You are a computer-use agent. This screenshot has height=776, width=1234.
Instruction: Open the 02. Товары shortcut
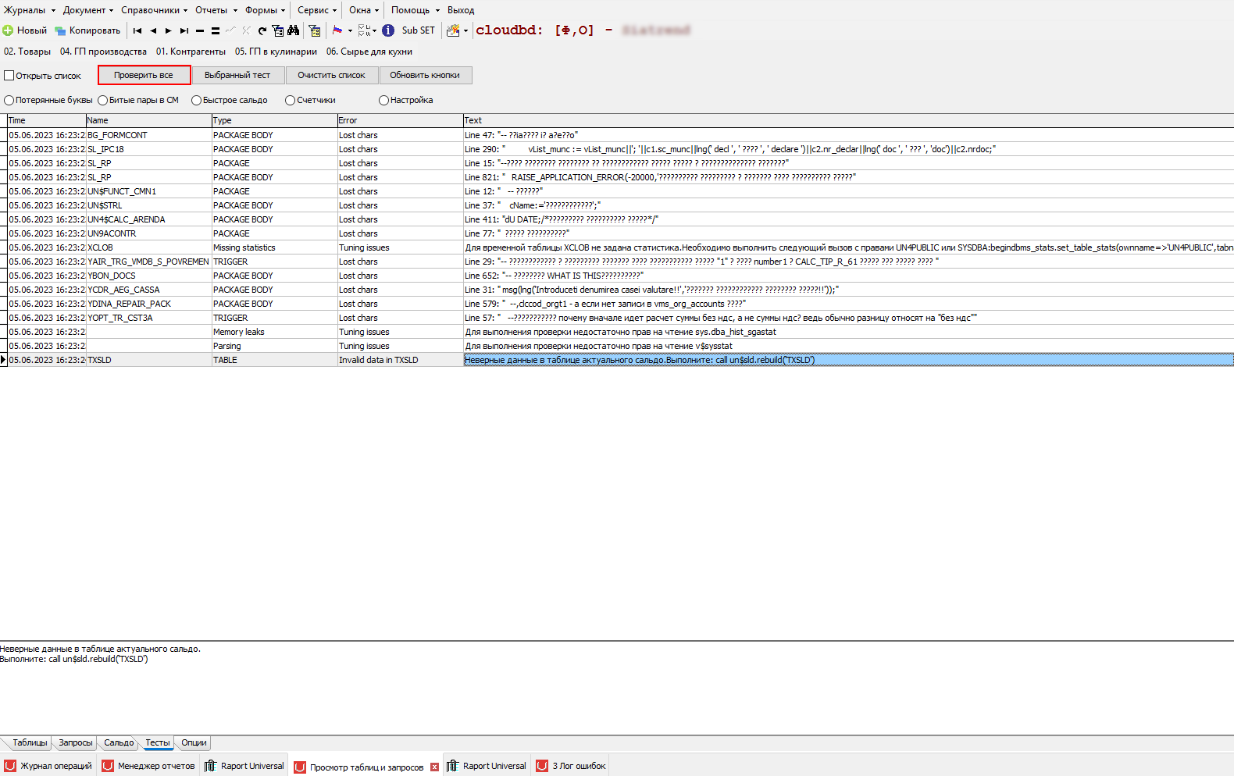tap(27, 52)
